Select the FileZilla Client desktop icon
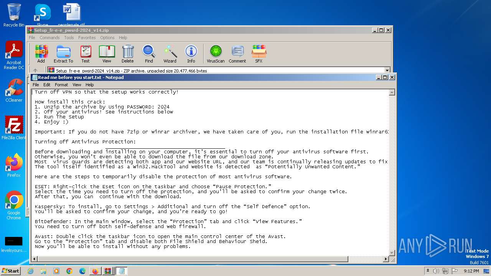The image size is (491, 276). [14, 128]
